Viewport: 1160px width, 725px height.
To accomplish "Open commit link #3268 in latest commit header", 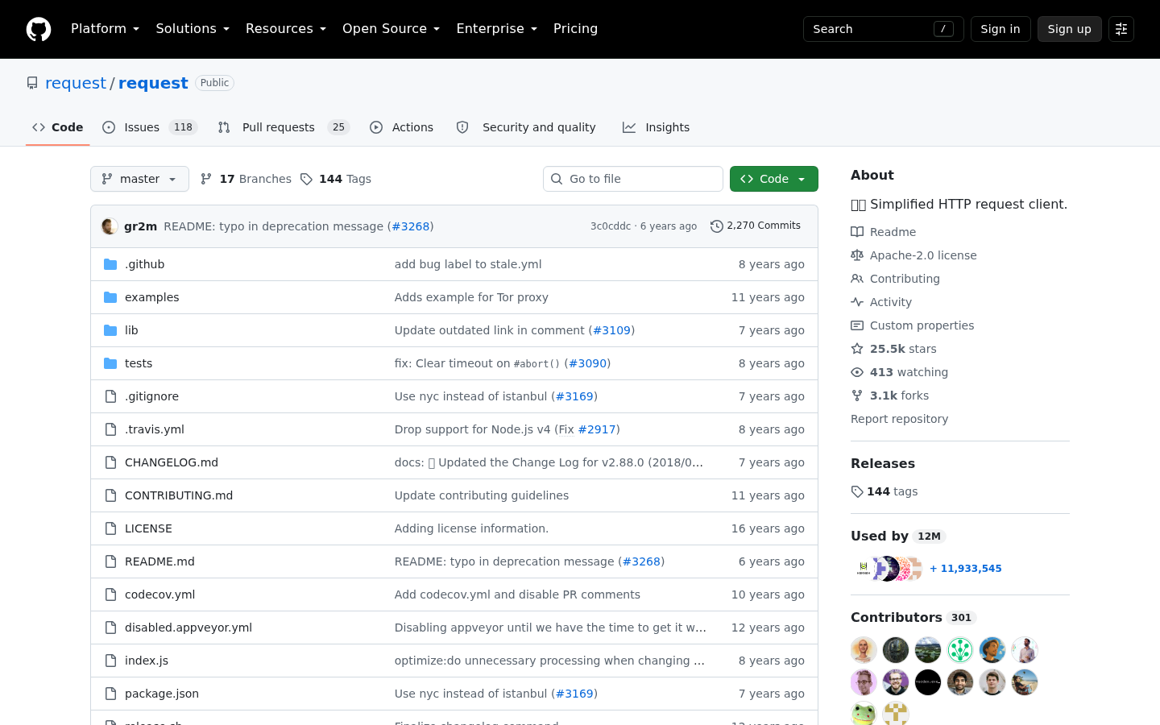I will (x=411, y=226).
